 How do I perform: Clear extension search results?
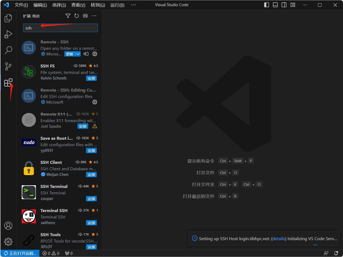point(85,16)
